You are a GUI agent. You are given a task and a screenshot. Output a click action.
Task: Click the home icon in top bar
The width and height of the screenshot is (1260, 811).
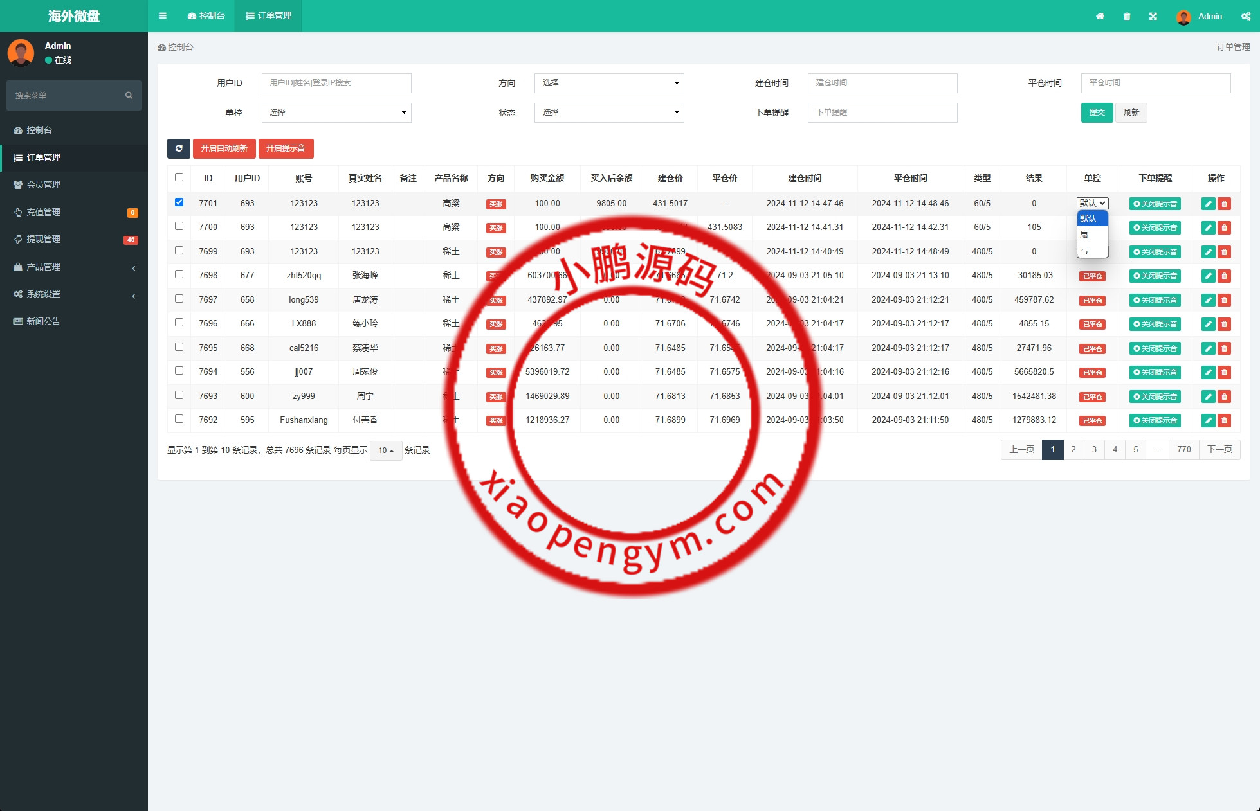coord(1100,17)
